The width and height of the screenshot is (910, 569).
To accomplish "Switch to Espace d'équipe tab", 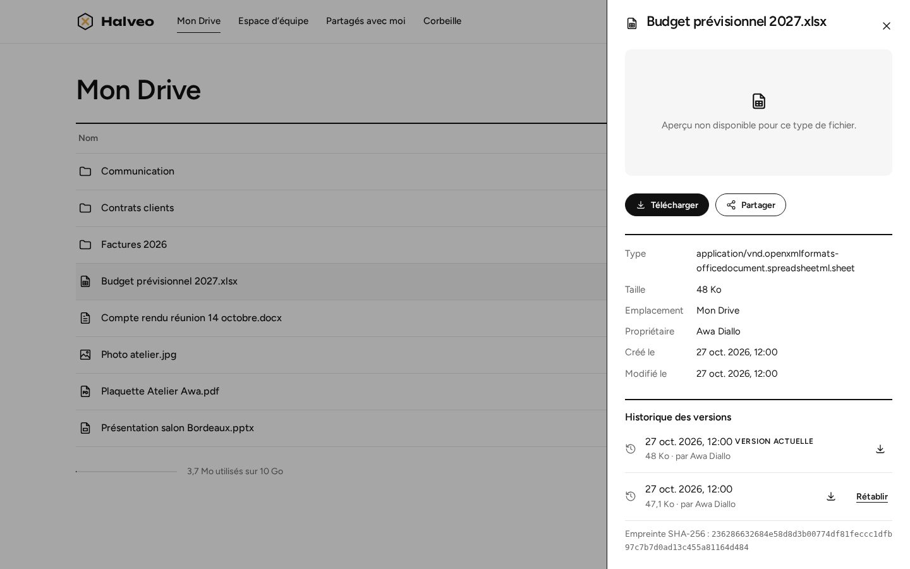I will click(273, 21).
